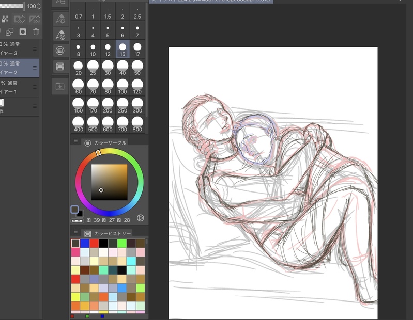Select the main (foreground) color box

tap(75, 210)
